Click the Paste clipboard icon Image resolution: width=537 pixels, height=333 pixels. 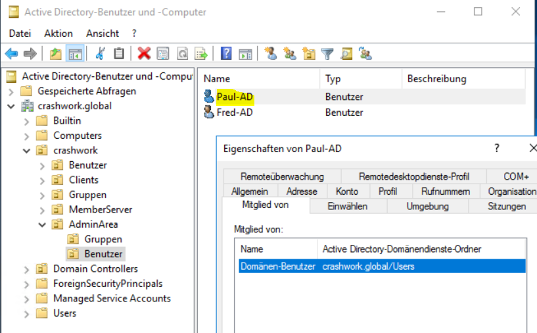point(119,54)
